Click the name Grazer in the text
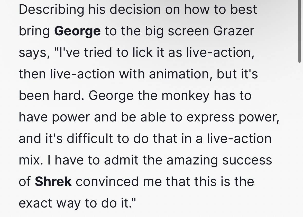This screenshot has width=303, height=217. click(234, 31)
